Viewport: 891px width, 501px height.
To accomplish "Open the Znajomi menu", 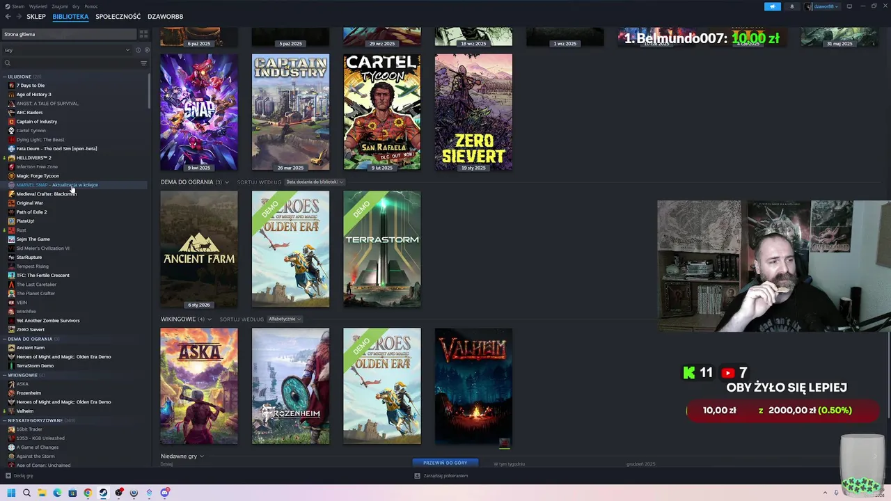I will coord(60,6).
